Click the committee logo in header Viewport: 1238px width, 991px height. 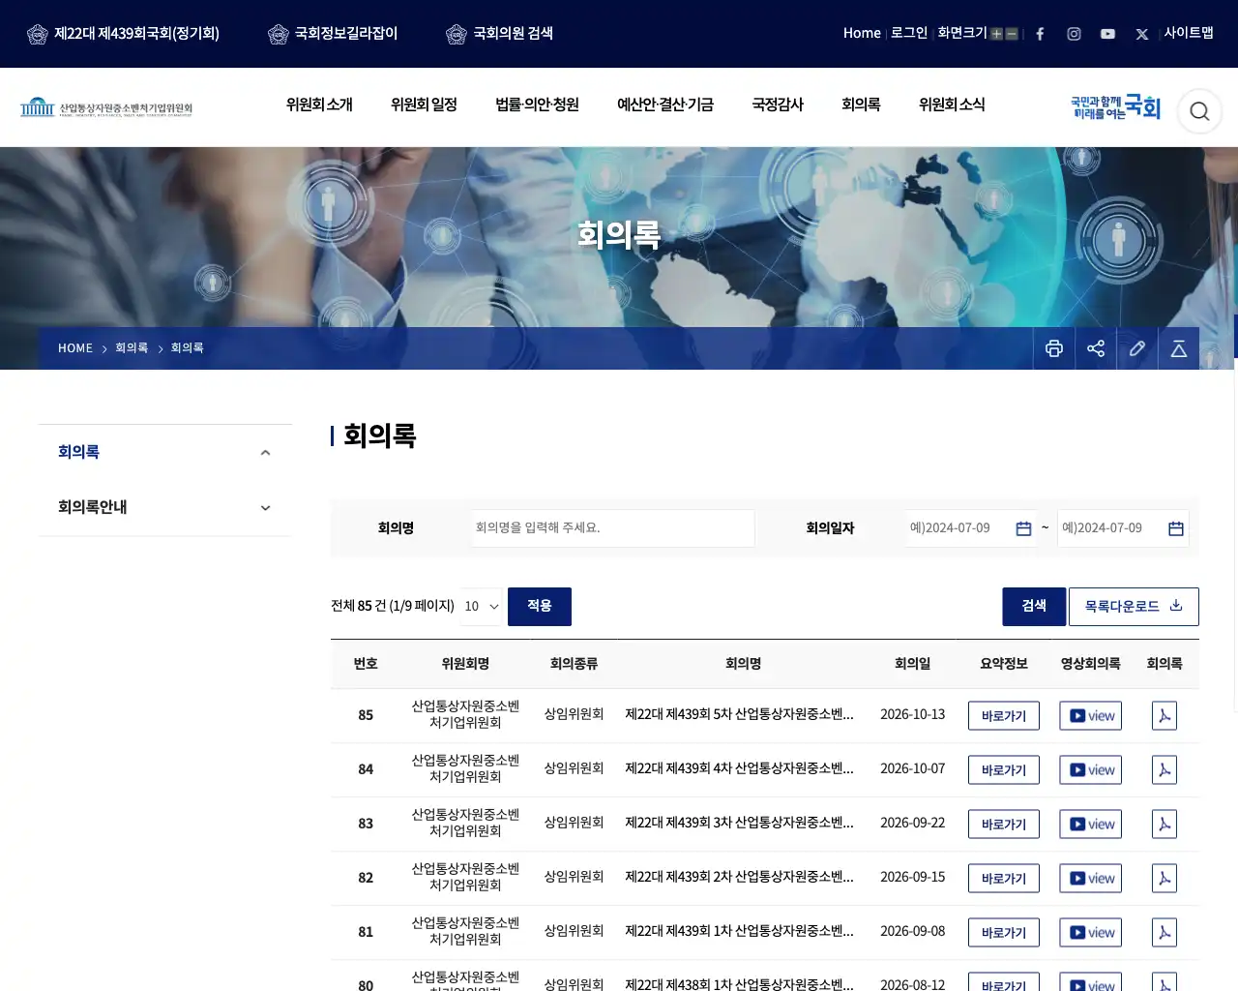tap(106, 107)
